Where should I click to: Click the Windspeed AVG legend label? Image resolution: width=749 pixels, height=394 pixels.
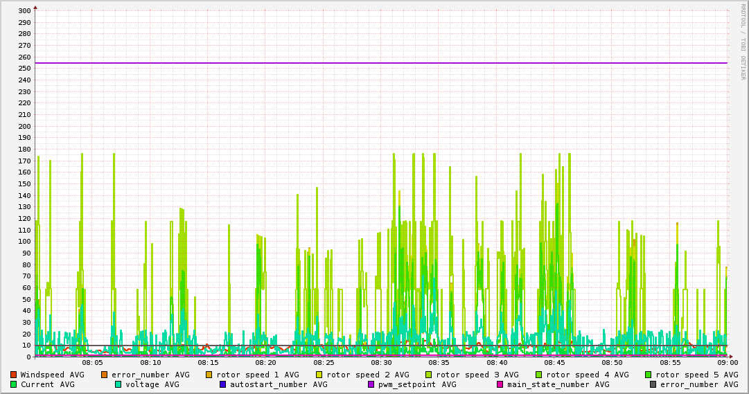point(52,375)
